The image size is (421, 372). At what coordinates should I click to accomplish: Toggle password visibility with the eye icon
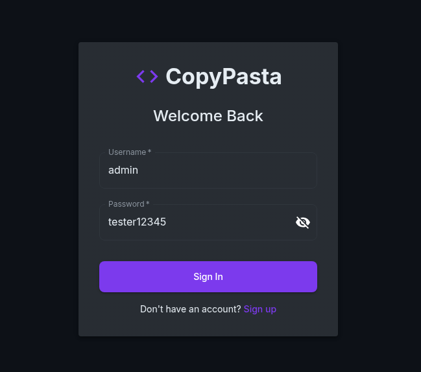pos(302,222)
